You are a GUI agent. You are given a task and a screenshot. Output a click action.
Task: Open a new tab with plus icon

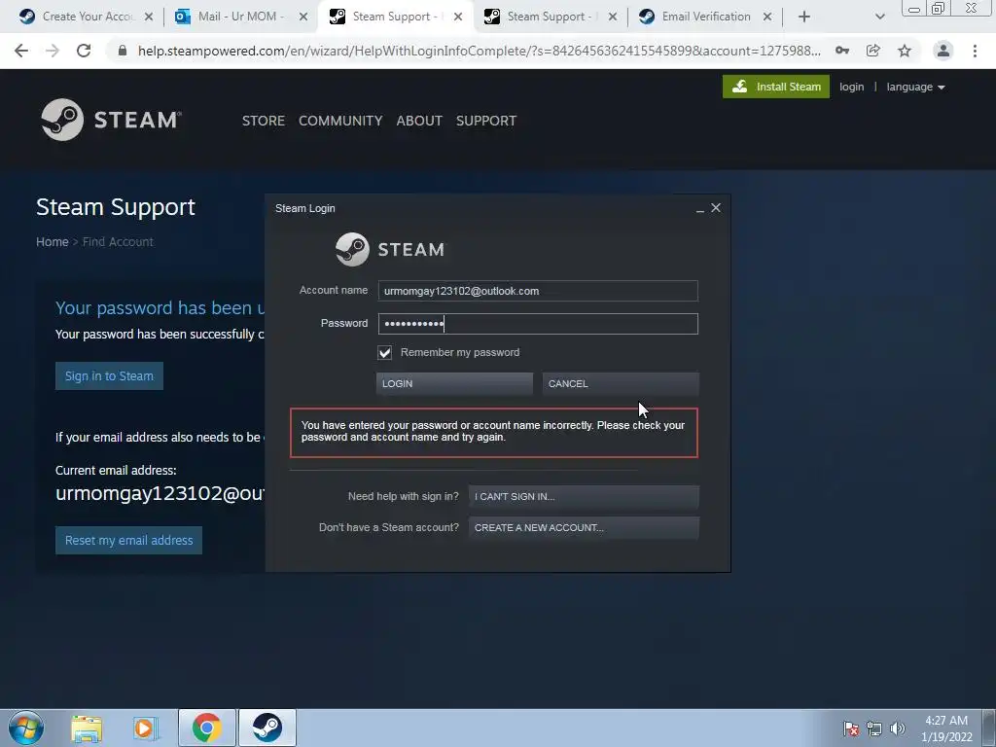click(804, 17)
